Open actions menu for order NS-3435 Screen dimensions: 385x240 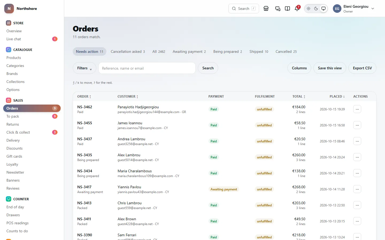[357, 157]
